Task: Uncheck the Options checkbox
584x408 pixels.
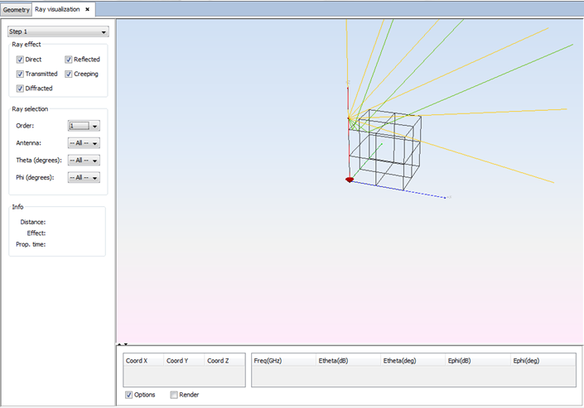Action: click(128, 395)
